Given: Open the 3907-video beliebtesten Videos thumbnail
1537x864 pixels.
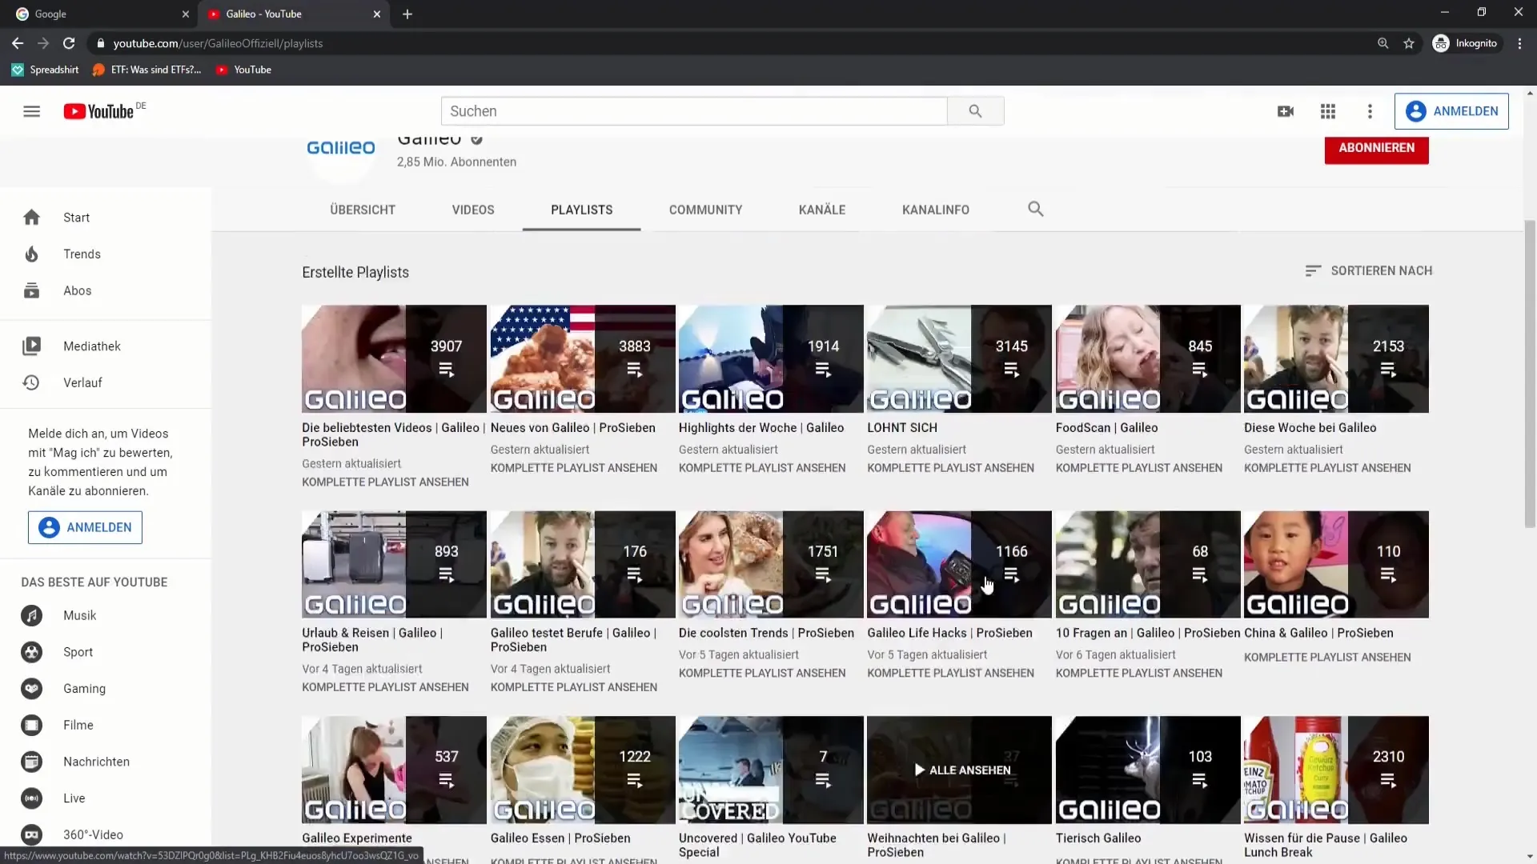Looking at the screenshot, I should click(x=394, y=358).
